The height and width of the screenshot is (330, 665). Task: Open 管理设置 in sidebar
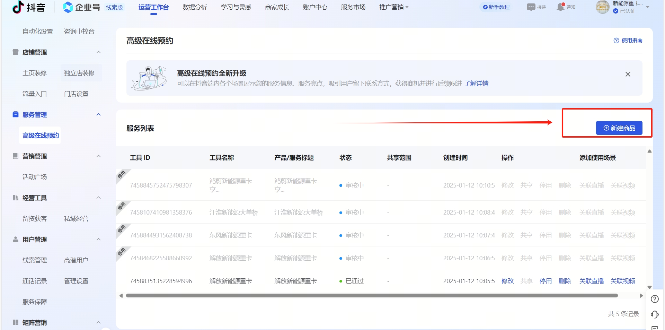click(76, 281)
